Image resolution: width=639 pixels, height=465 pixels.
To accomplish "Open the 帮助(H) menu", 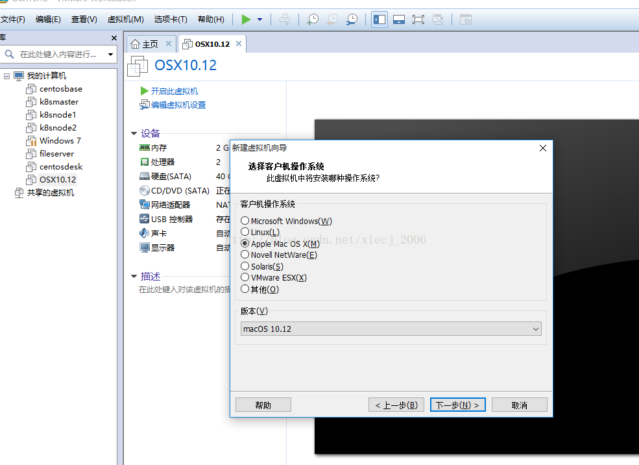I will click(211, 19).
